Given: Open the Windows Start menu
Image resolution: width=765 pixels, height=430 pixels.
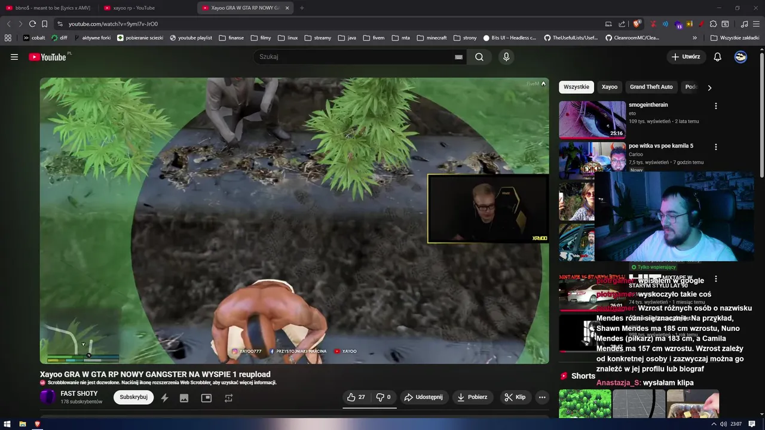Looking at the screenshot, I should 8,424.
